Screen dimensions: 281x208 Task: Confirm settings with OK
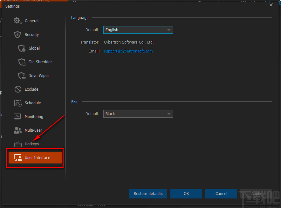(186, 194)
